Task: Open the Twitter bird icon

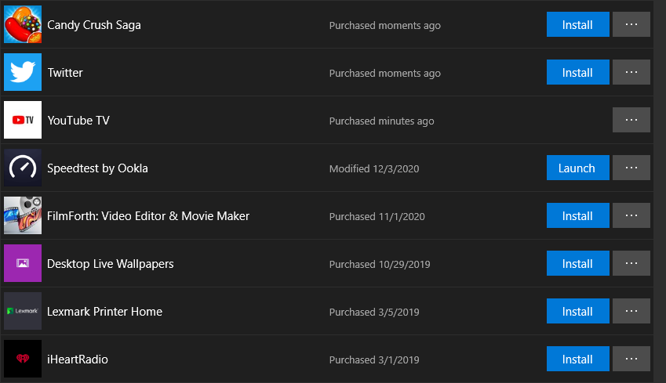Action: click(x=23, y=72)
